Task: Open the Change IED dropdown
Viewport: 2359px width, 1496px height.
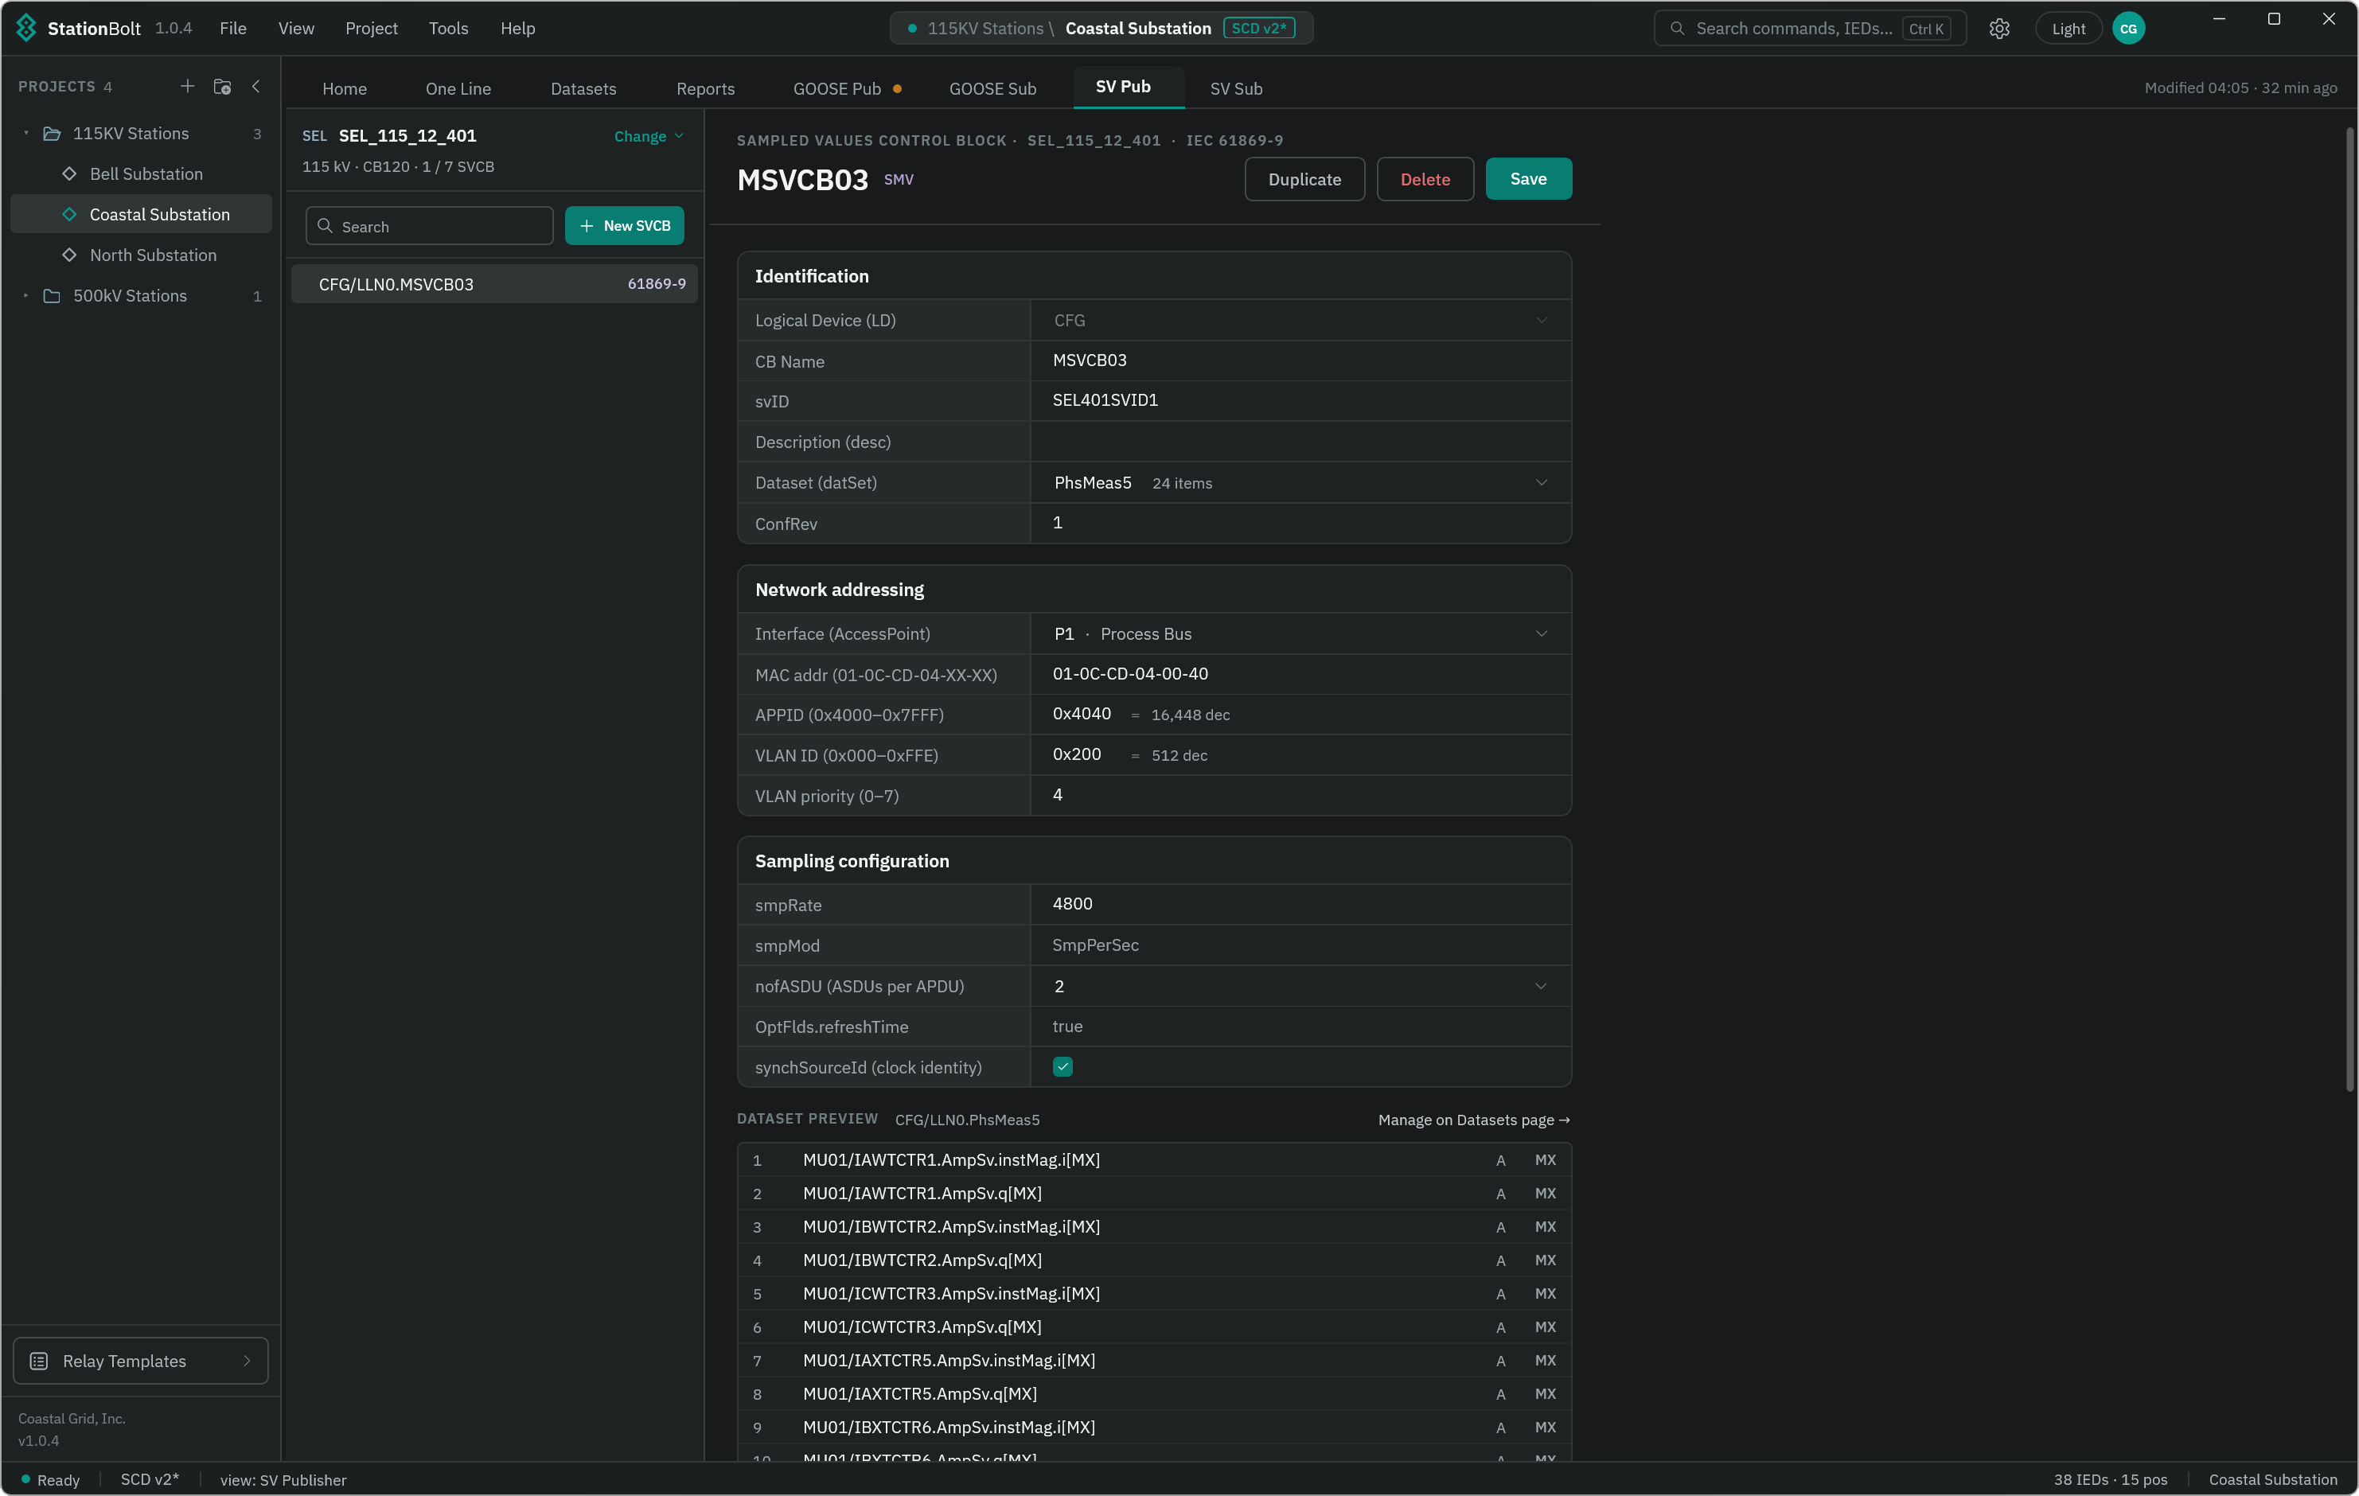Action: [x=649, y=136]
